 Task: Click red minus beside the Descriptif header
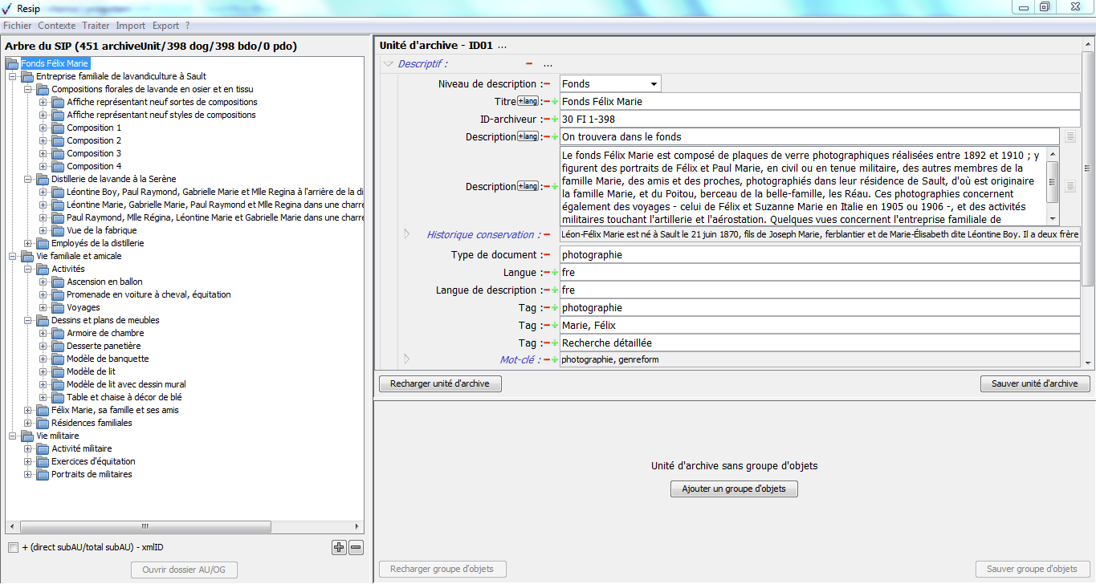tap(529, 64)
